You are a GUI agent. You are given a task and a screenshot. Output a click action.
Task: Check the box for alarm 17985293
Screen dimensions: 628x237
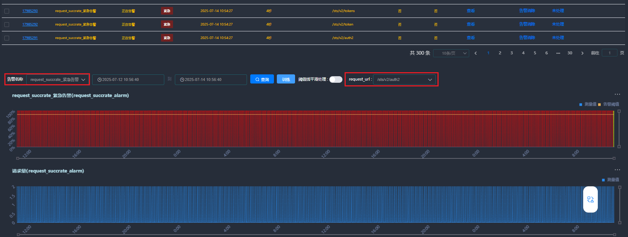pos(7,11)
